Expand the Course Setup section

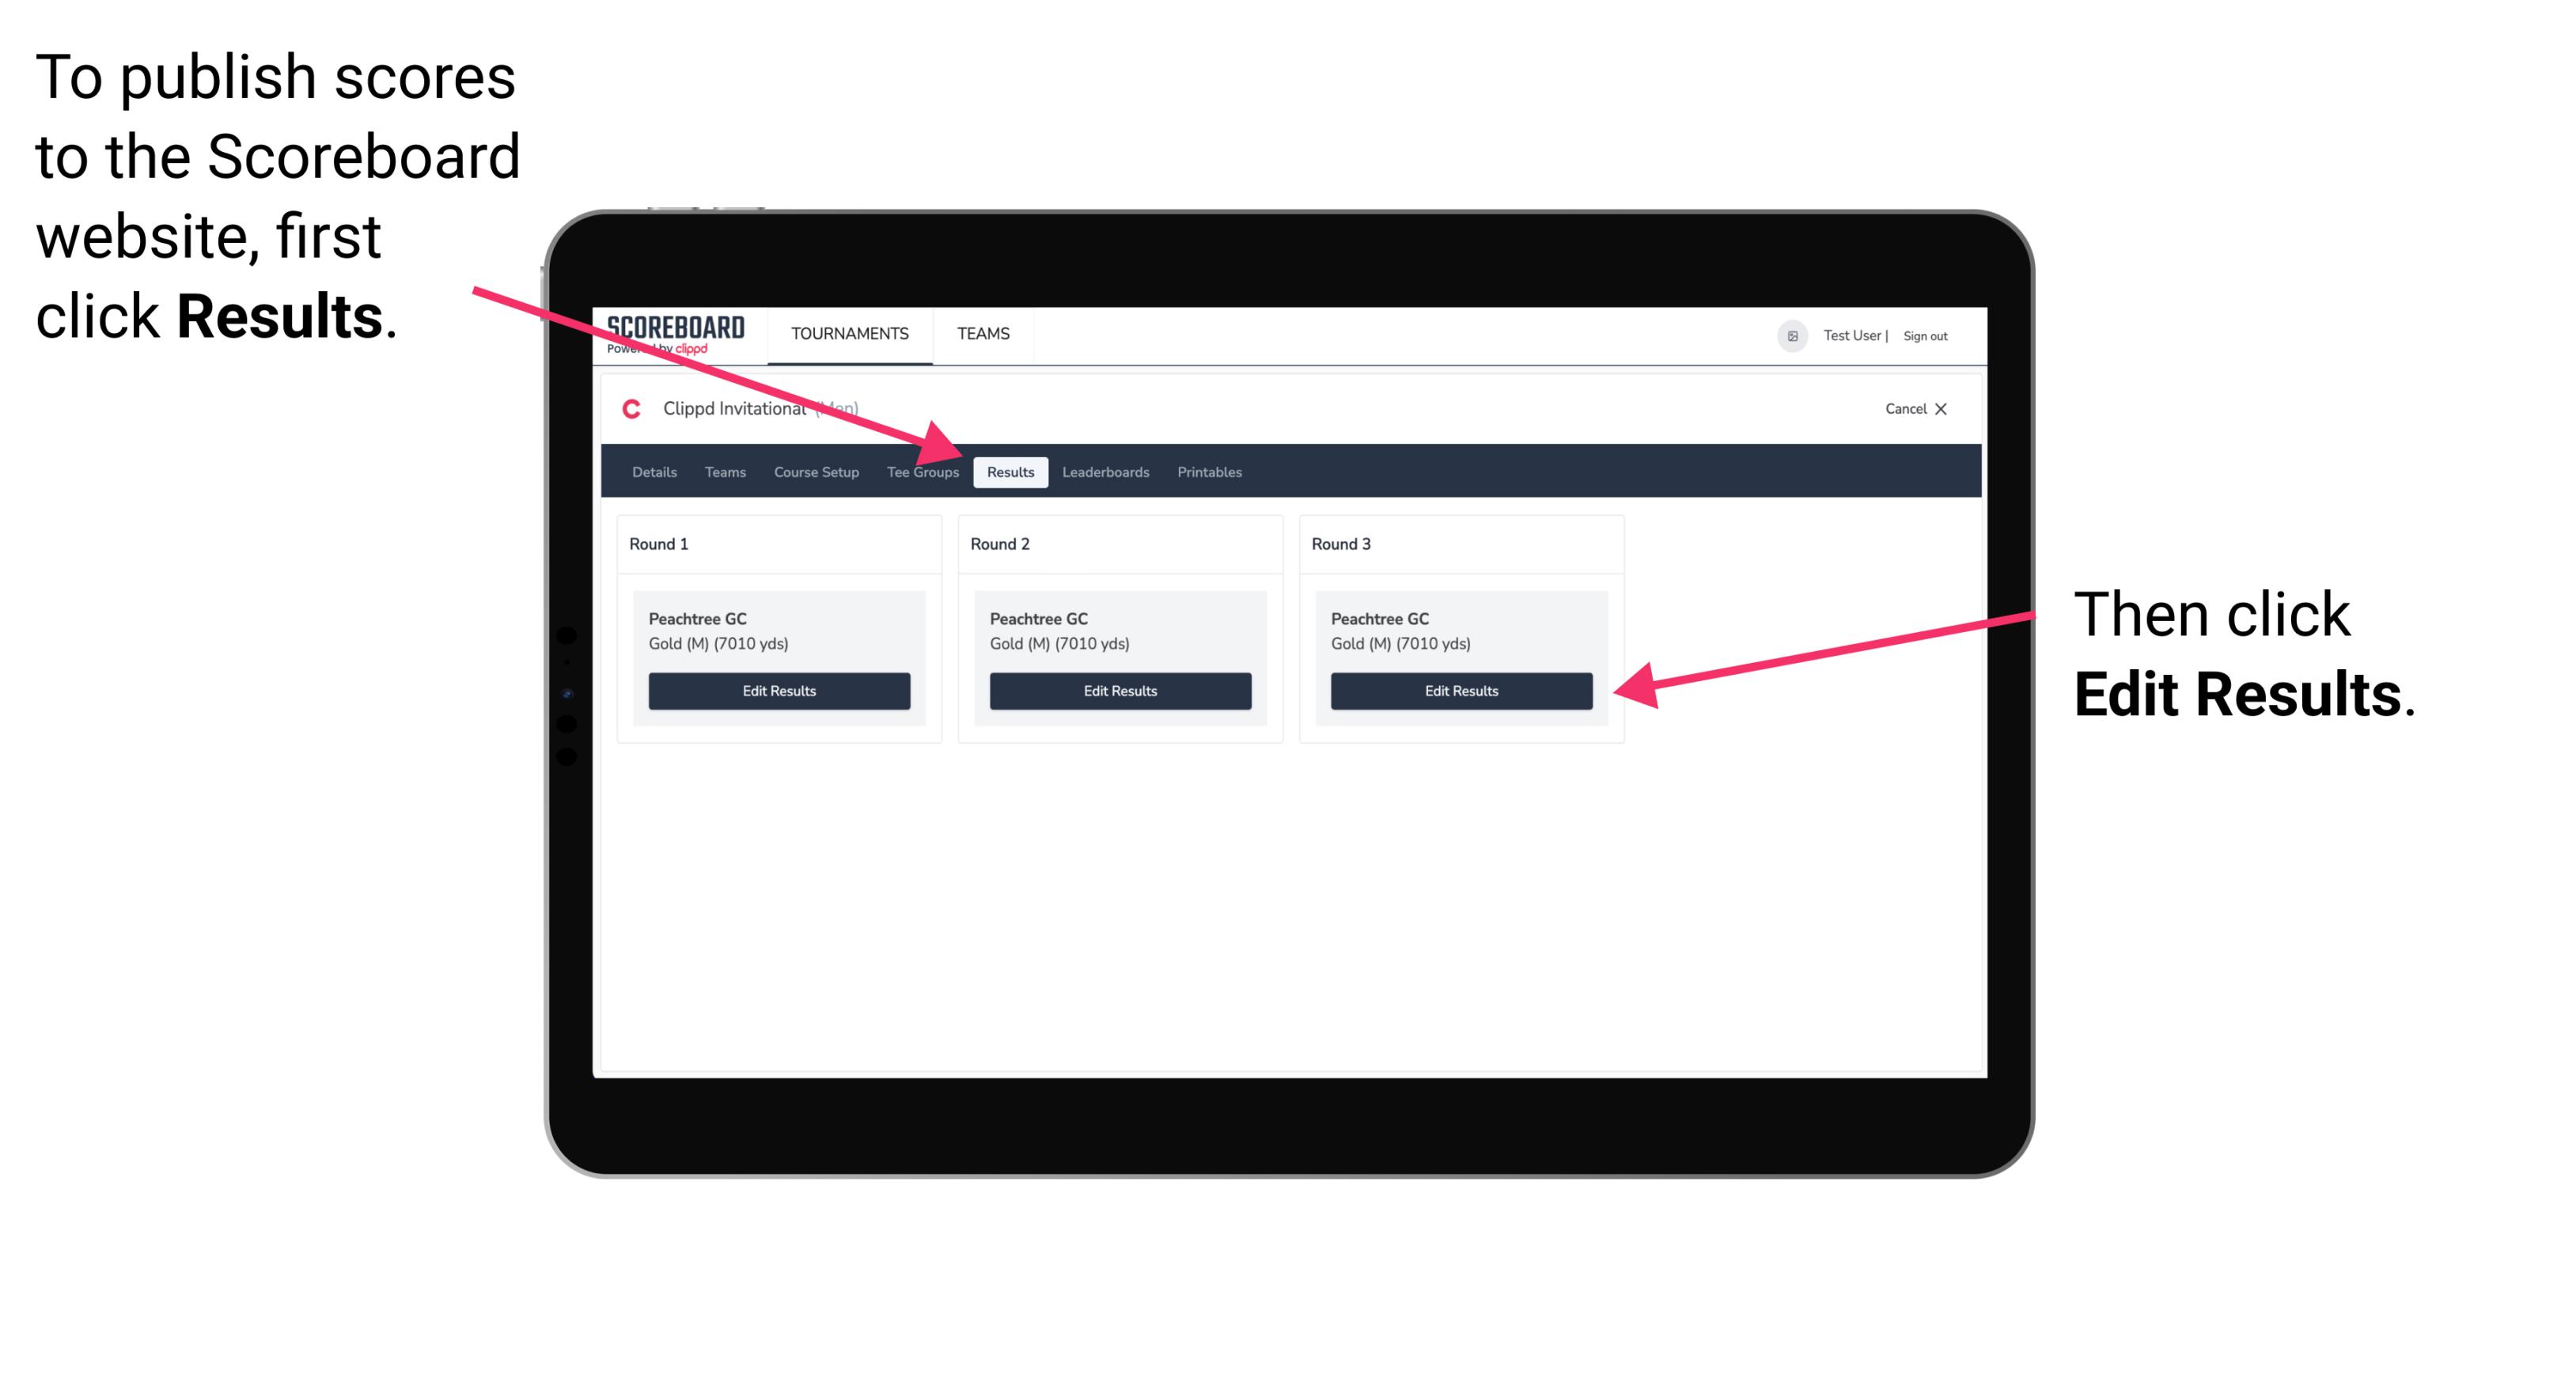pyautogui.click(x=816, y=471)
